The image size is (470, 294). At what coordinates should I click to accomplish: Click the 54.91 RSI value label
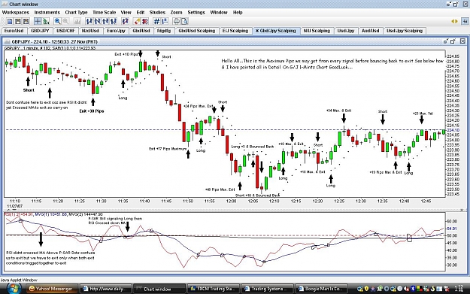tap(452, 229)
